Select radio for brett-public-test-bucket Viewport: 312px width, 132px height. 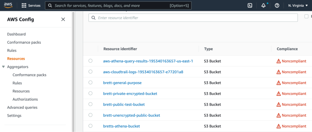coord(91,104)
